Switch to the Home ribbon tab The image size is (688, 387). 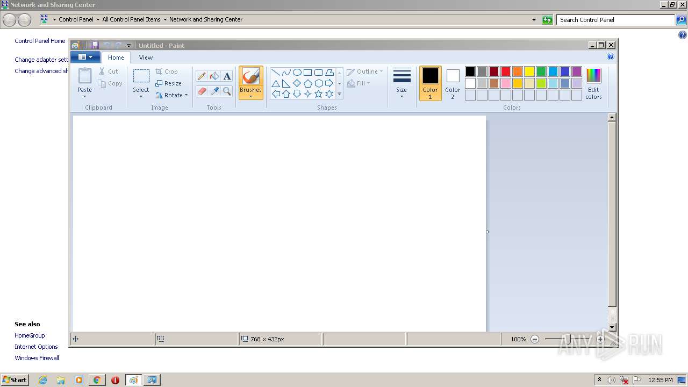pyautogui.click(x=116, y=58)
